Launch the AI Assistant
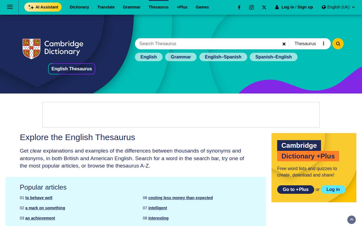 pyautogui.click(x=43, y=7)
